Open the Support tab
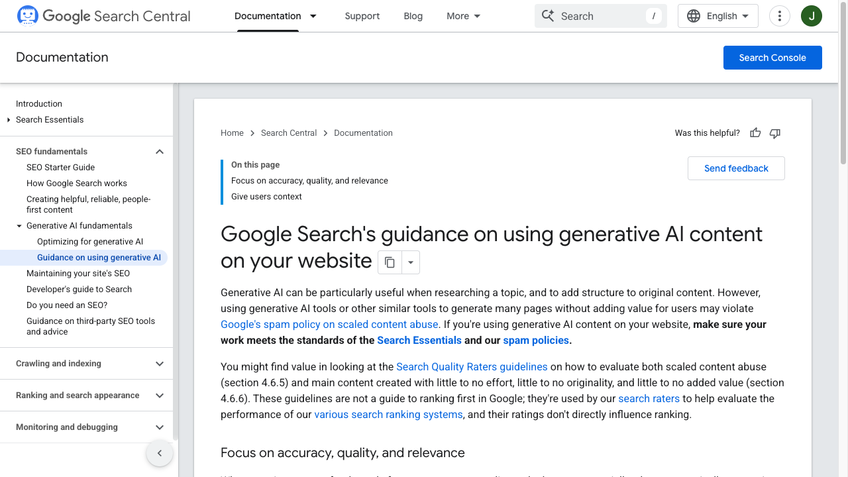The image size is (848, 477). [362, 16]
